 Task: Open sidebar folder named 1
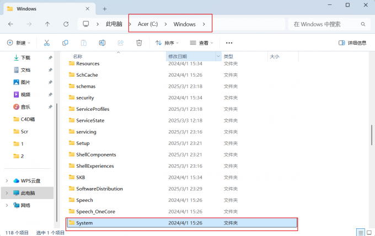point(22,144)
